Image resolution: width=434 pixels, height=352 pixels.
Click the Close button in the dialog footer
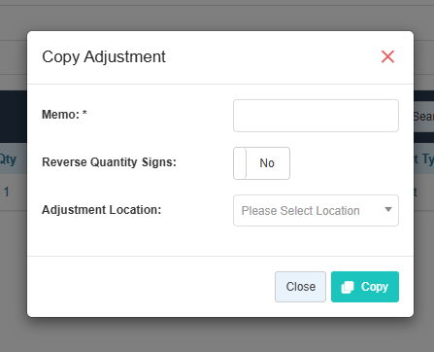(300, 287)
